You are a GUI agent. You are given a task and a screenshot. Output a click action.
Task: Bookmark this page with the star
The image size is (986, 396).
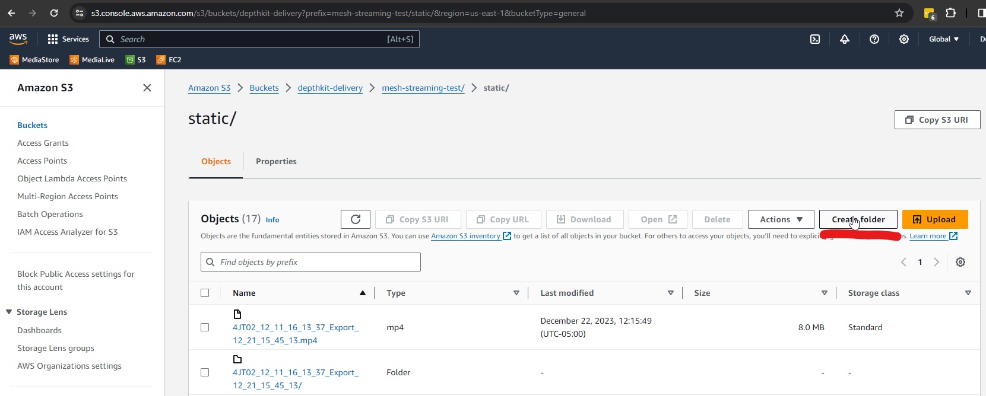899,13
